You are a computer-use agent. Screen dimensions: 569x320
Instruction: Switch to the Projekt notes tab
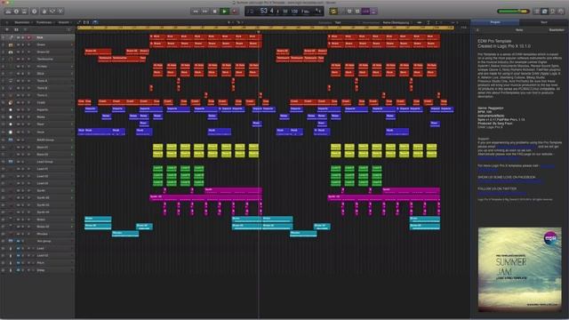pos(495,22)
